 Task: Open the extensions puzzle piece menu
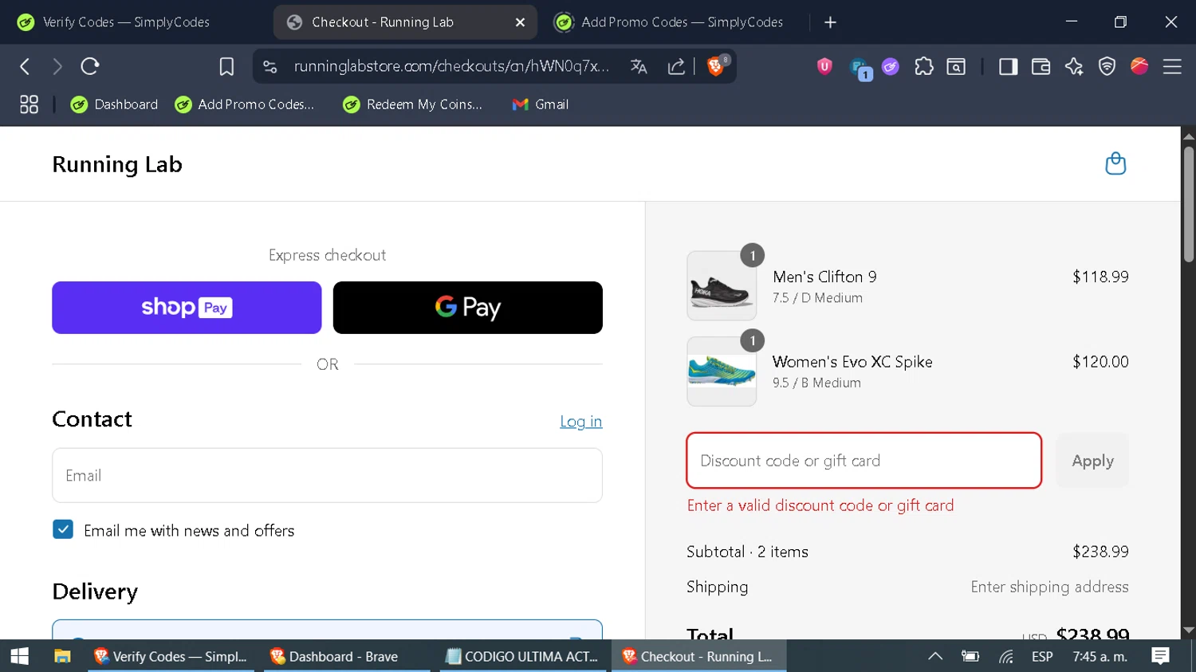tap(923, 66)
